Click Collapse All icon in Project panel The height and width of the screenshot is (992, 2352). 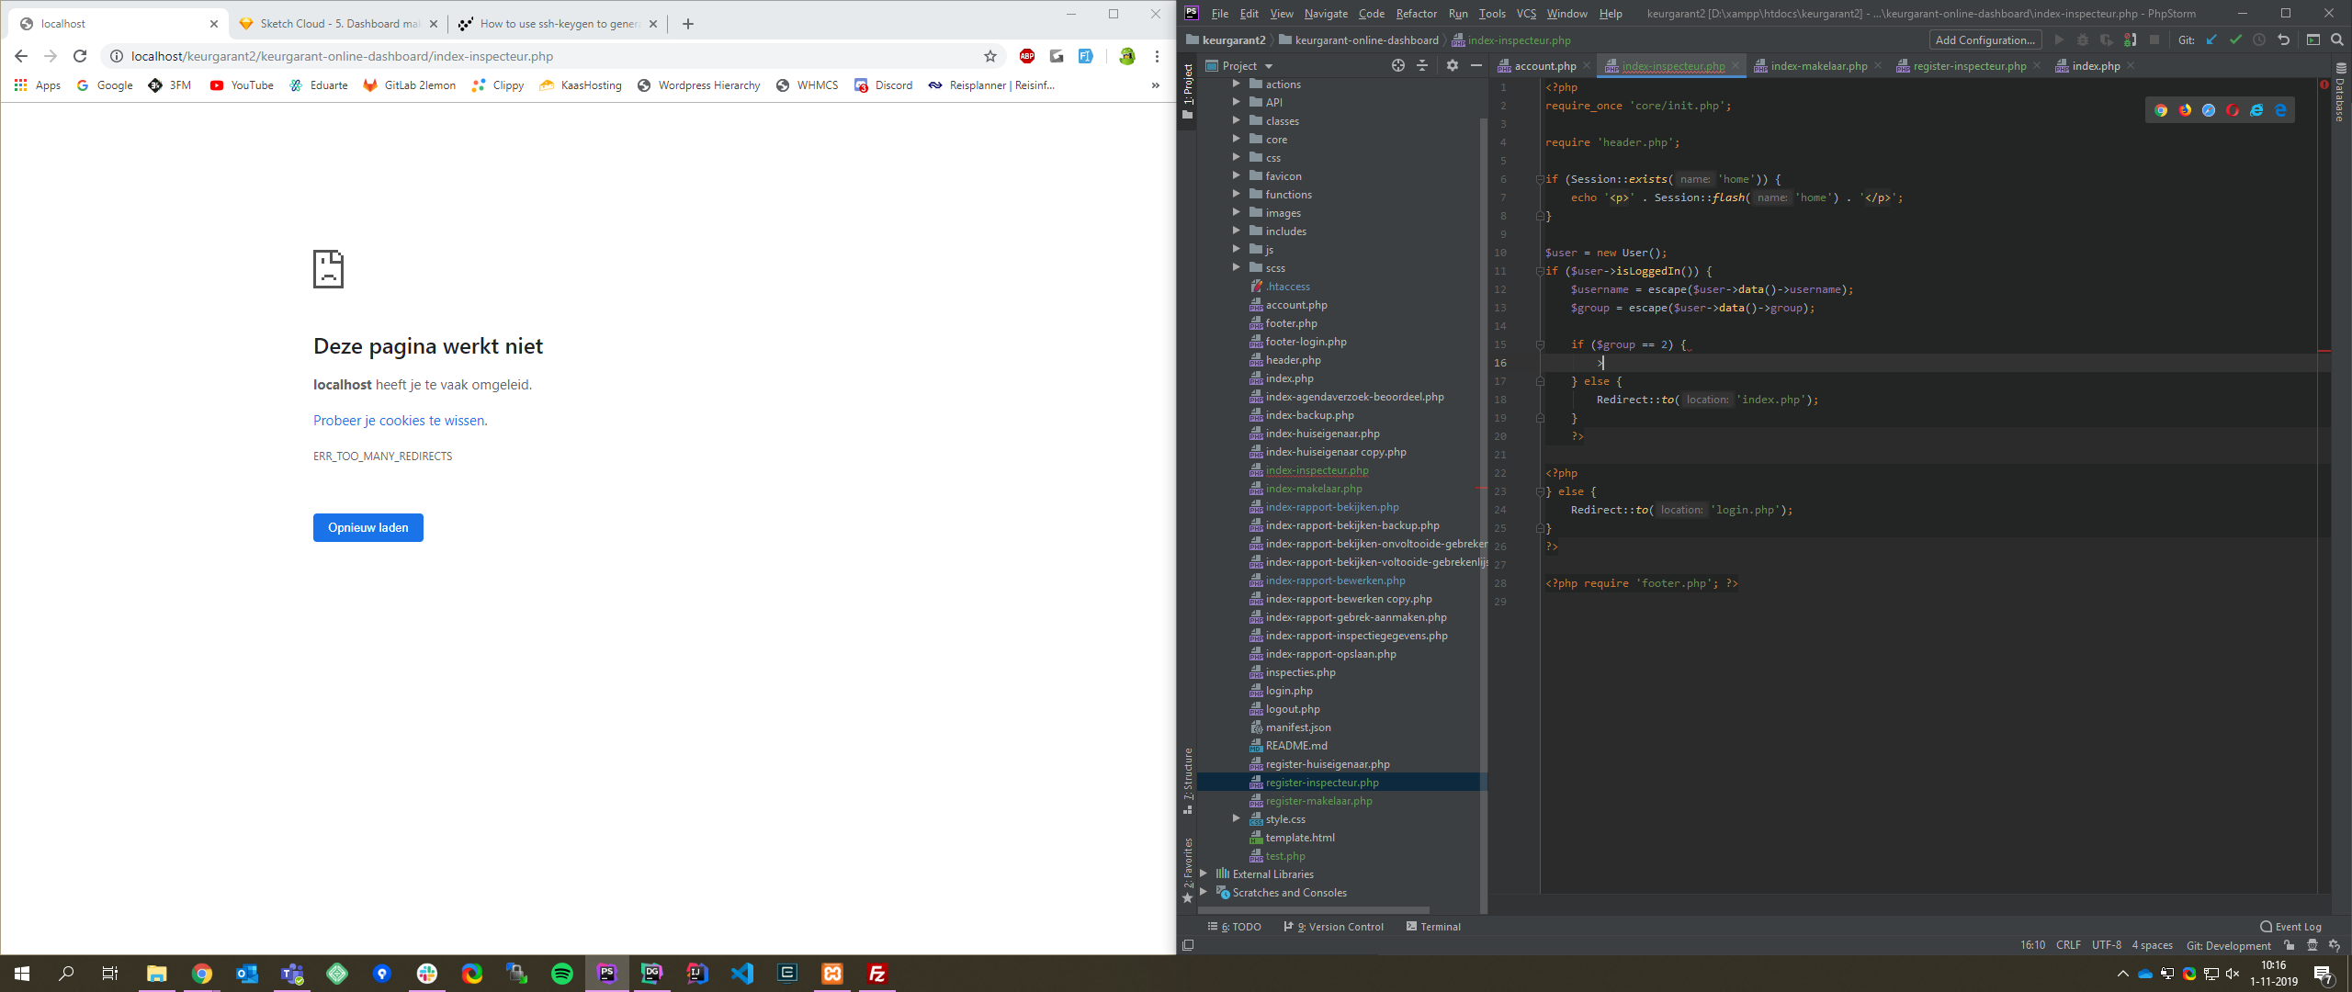[1422, 65]
